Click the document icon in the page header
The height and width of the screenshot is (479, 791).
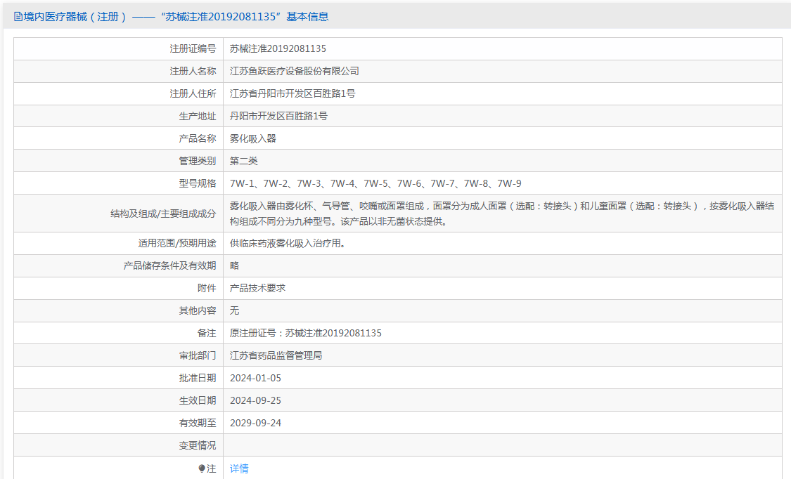coord(18,17)
